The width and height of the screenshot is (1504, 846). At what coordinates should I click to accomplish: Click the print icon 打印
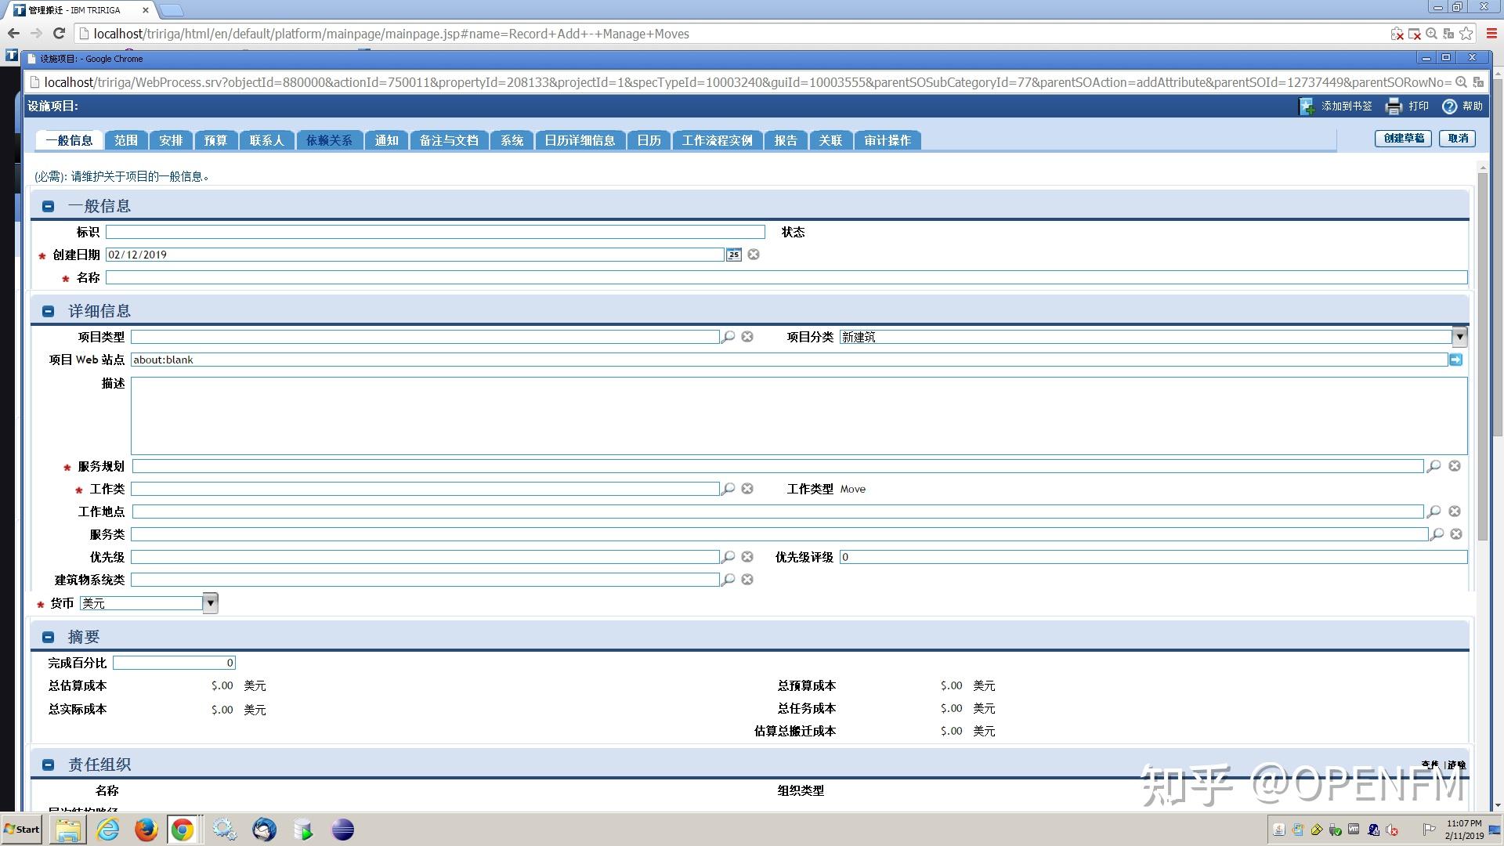pos(1394,107)
